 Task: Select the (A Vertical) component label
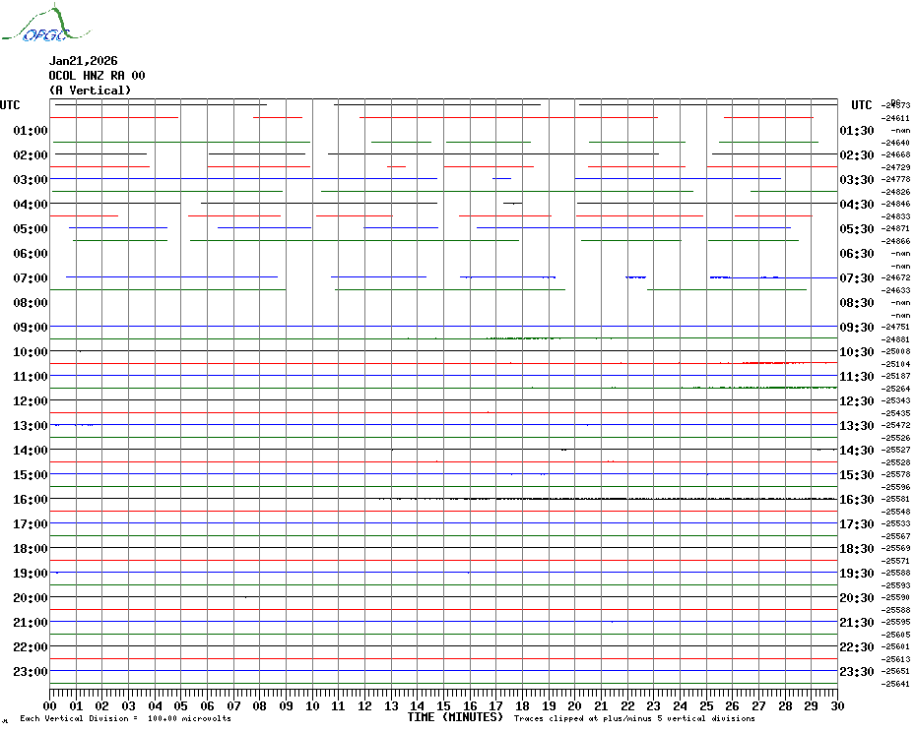pyautogui.click(x=90, y=91)
